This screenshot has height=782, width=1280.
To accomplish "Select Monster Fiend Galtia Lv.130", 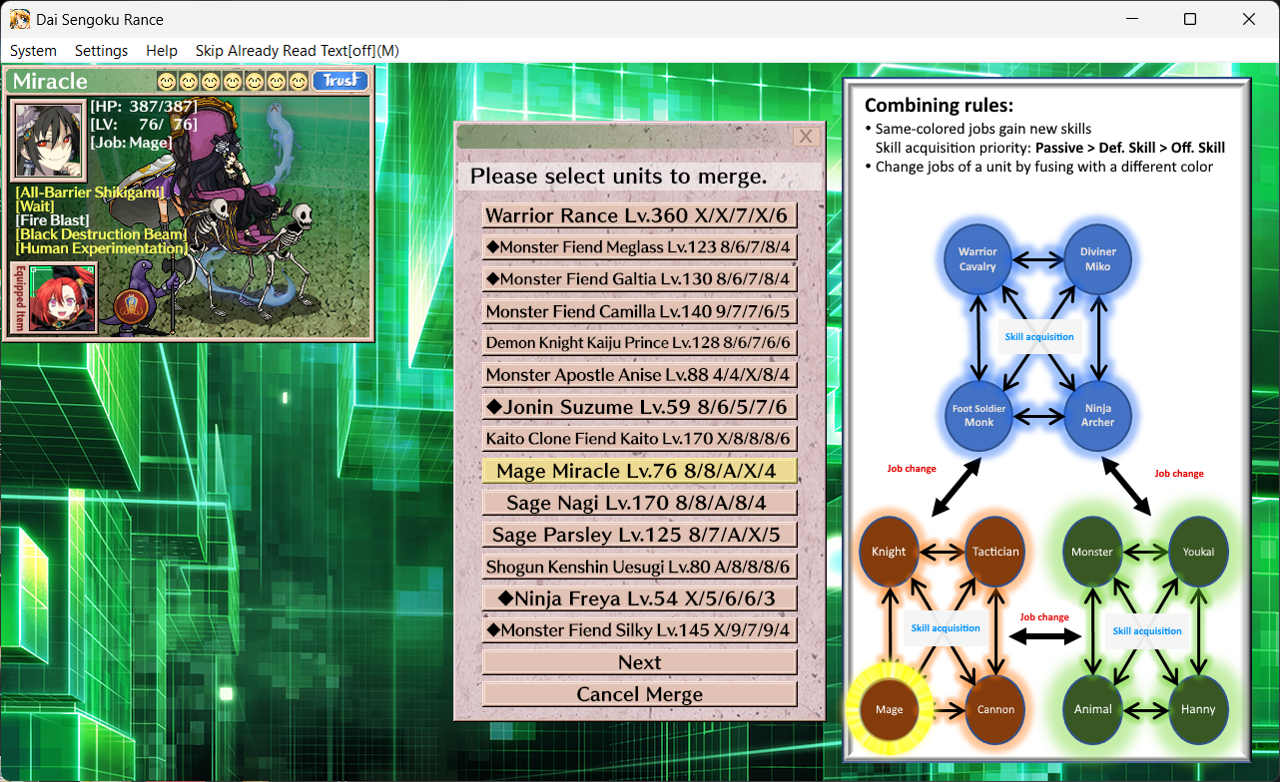I will (x=639, y=279).
